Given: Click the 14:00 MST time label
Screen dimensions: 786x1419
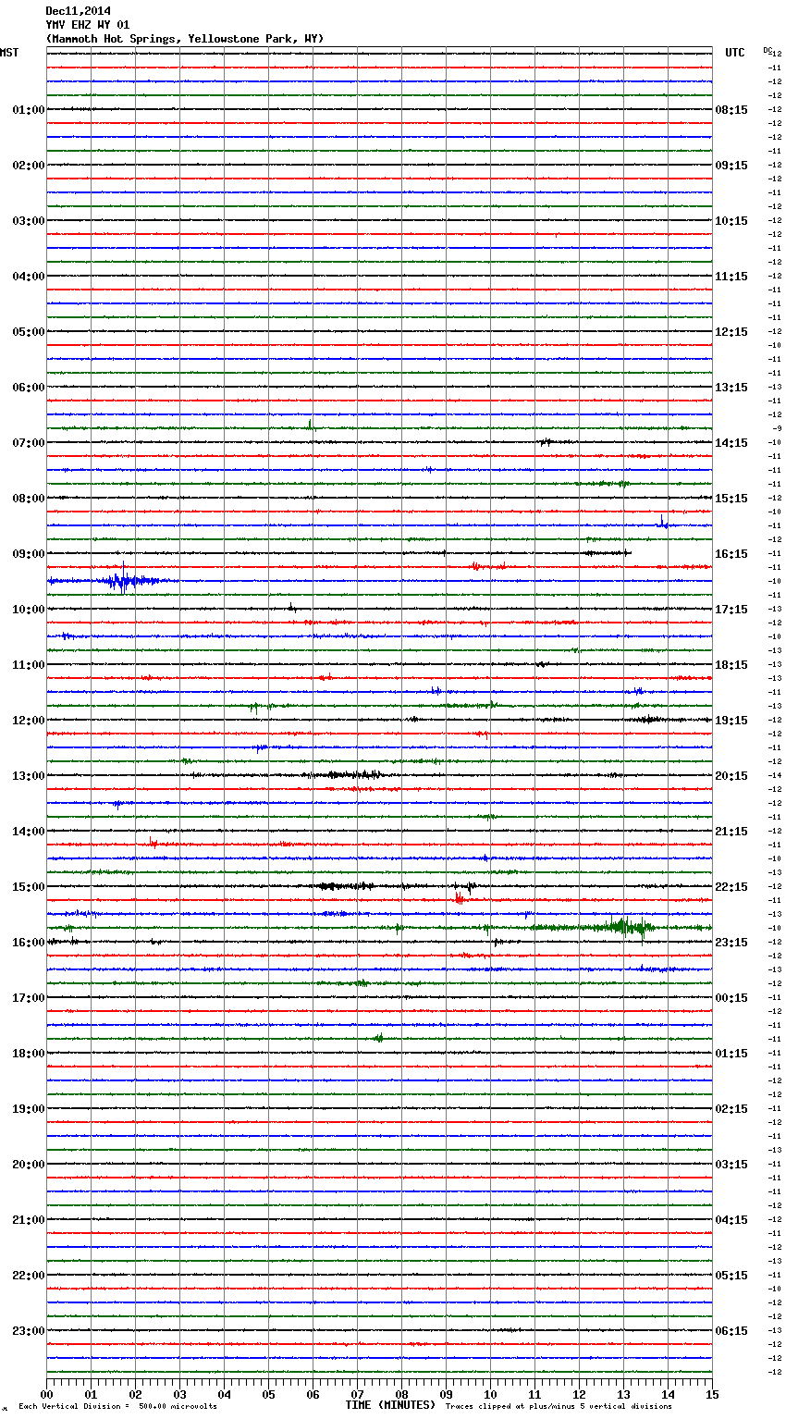Looking at the screenshot, I should point(29,832).
